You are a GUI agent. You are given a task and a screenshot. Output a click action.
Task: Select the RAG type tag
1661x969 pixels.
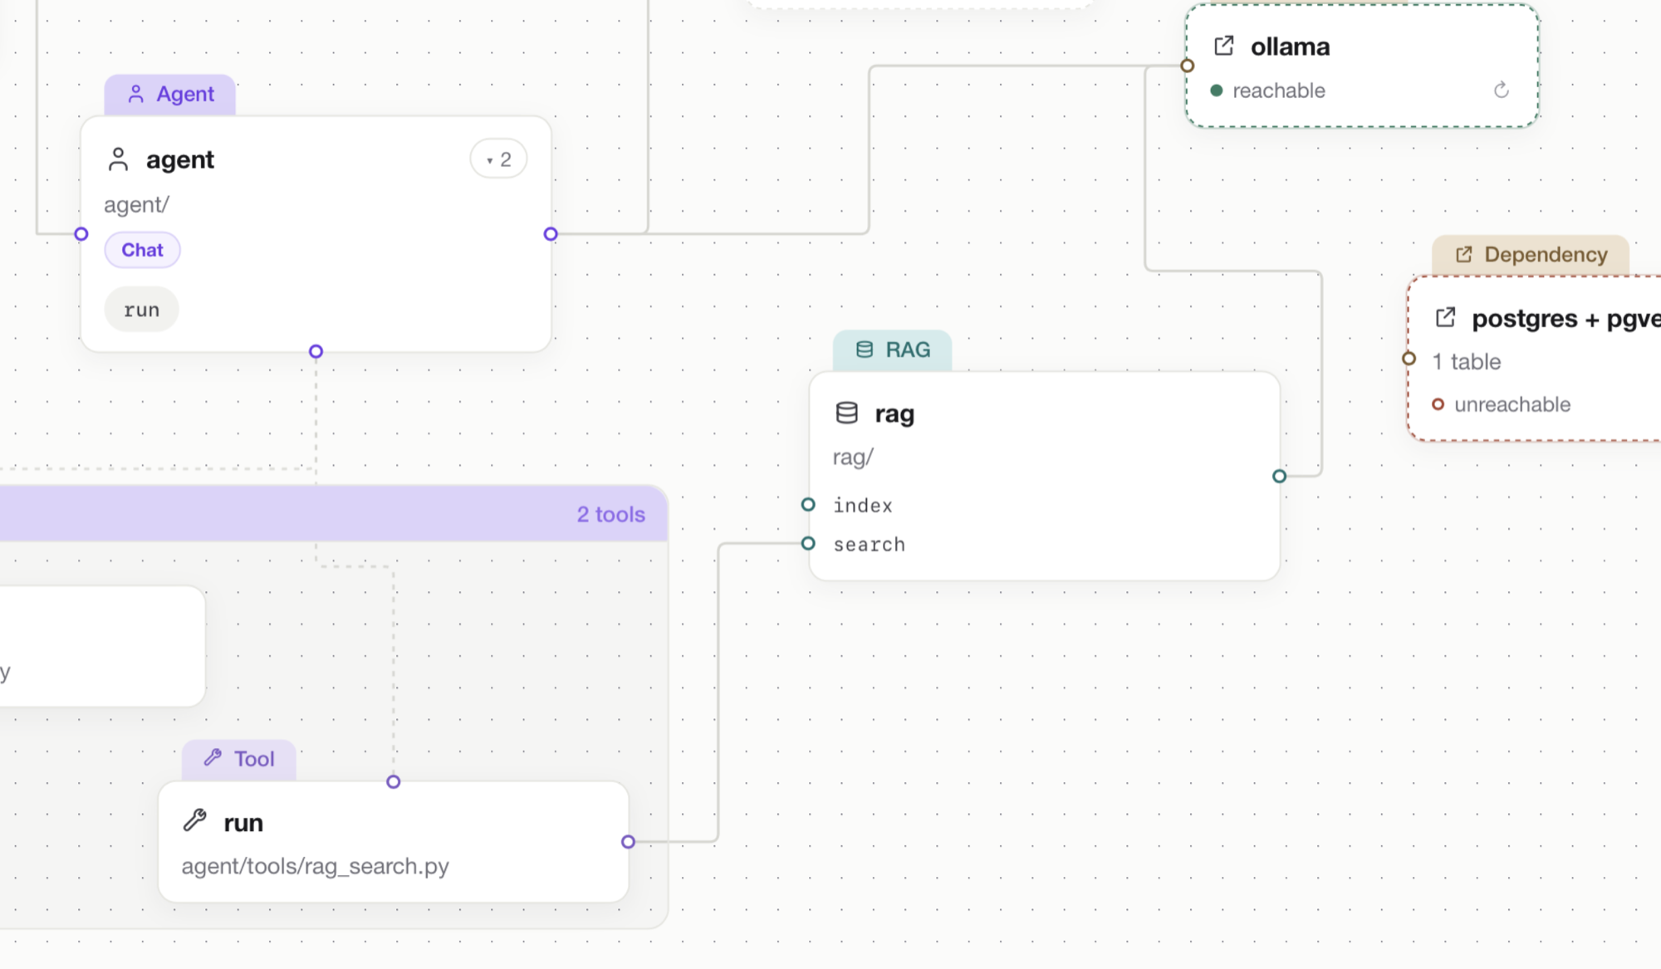pyautogui.click(x=892, y=350)
